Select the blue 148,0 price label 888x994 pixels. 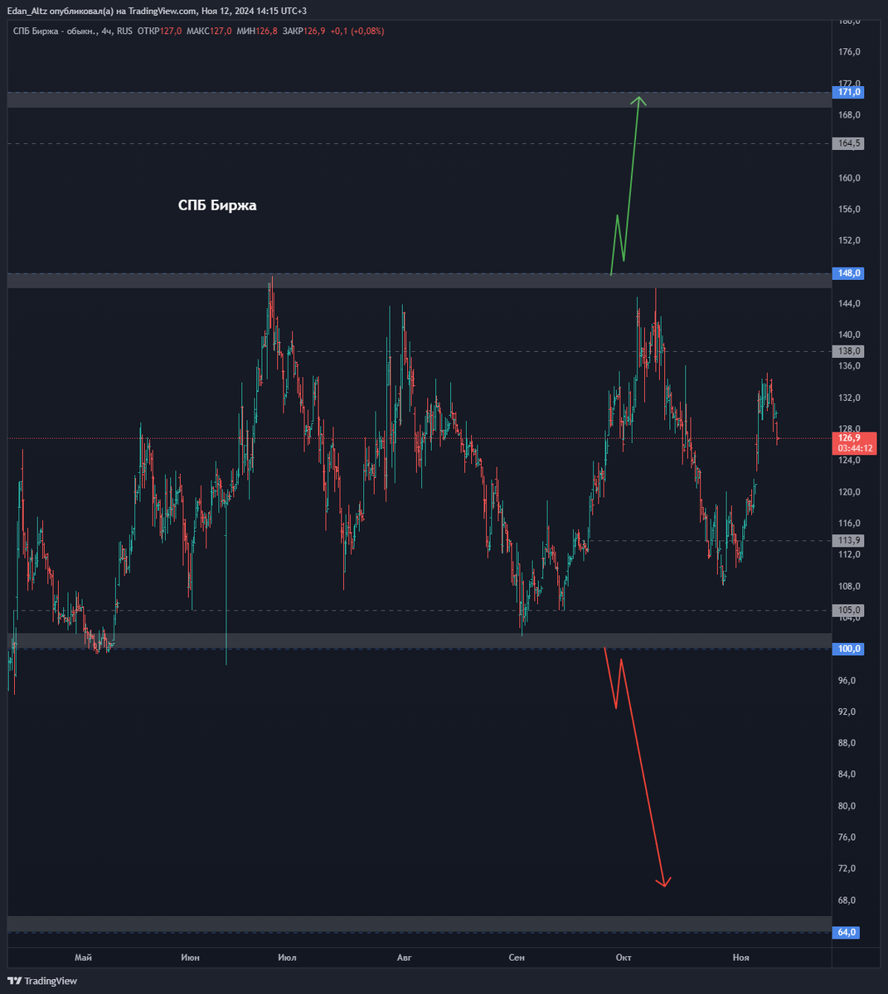tap(847, 273)
